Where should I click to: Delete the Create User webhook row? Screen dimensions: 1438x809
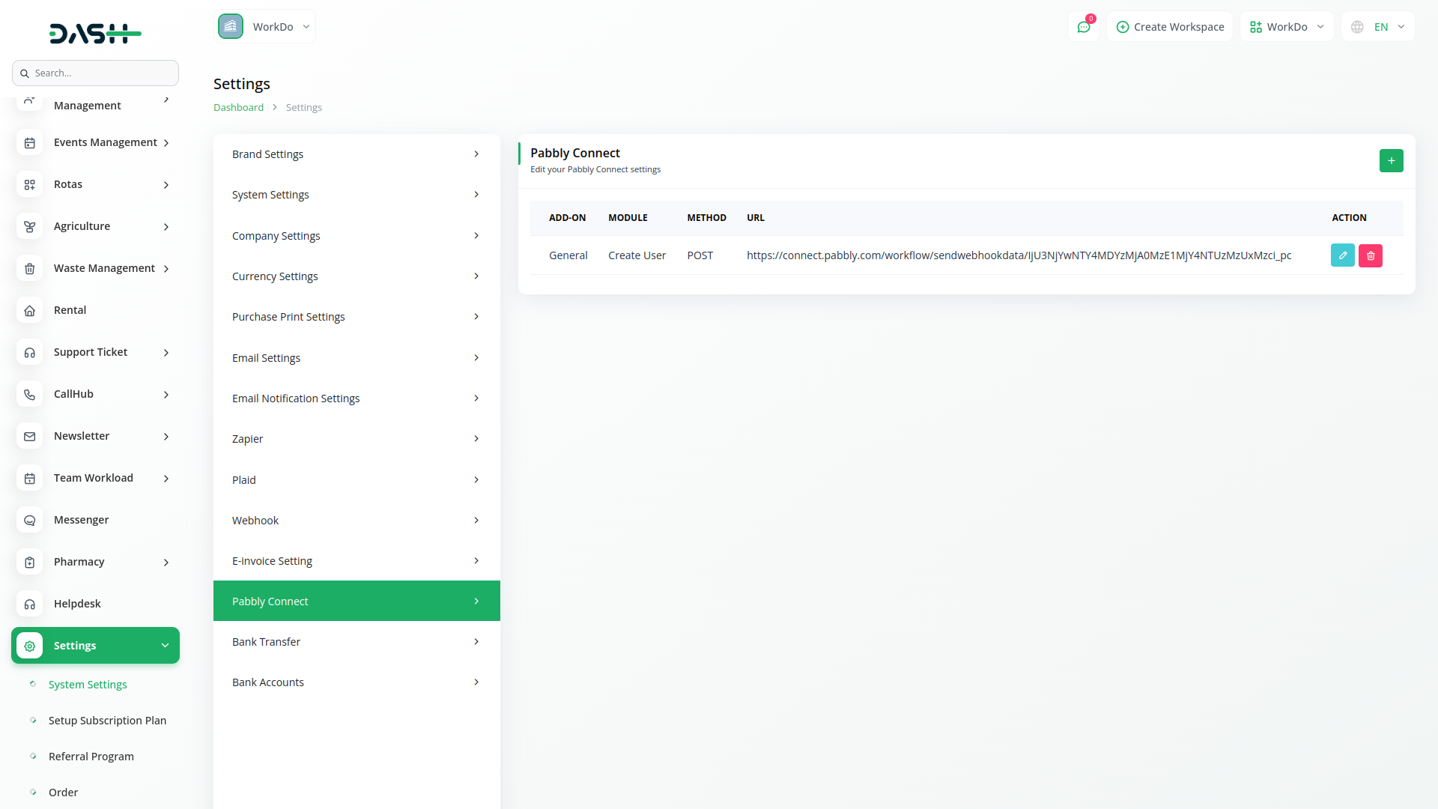click(1371, 255)
